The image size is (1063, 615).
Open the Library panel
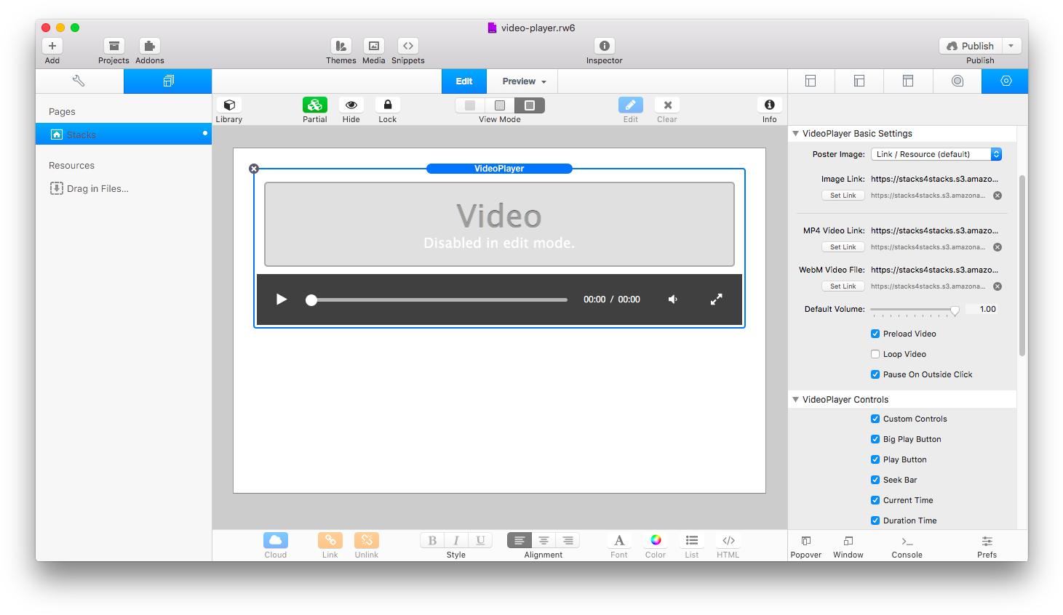pyautogui.click(x=228, y=109)
